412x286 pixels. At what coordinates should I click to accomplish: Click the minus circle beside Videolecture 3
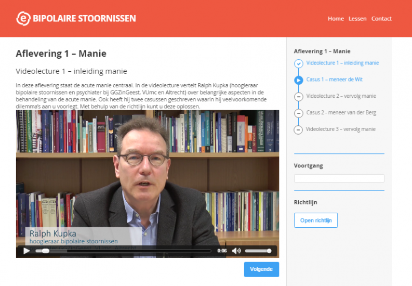298,129
